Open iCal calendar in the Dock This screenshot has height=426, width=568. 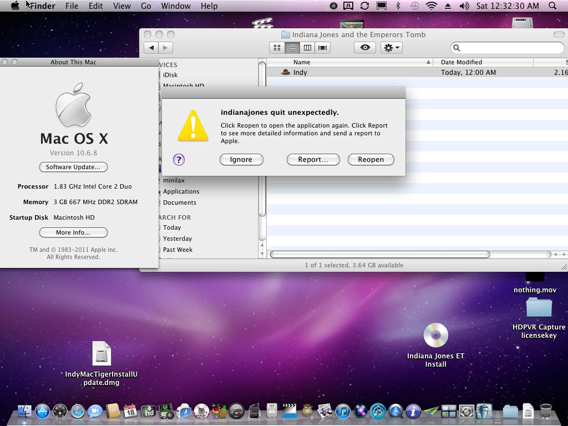[x=130, y=412]
